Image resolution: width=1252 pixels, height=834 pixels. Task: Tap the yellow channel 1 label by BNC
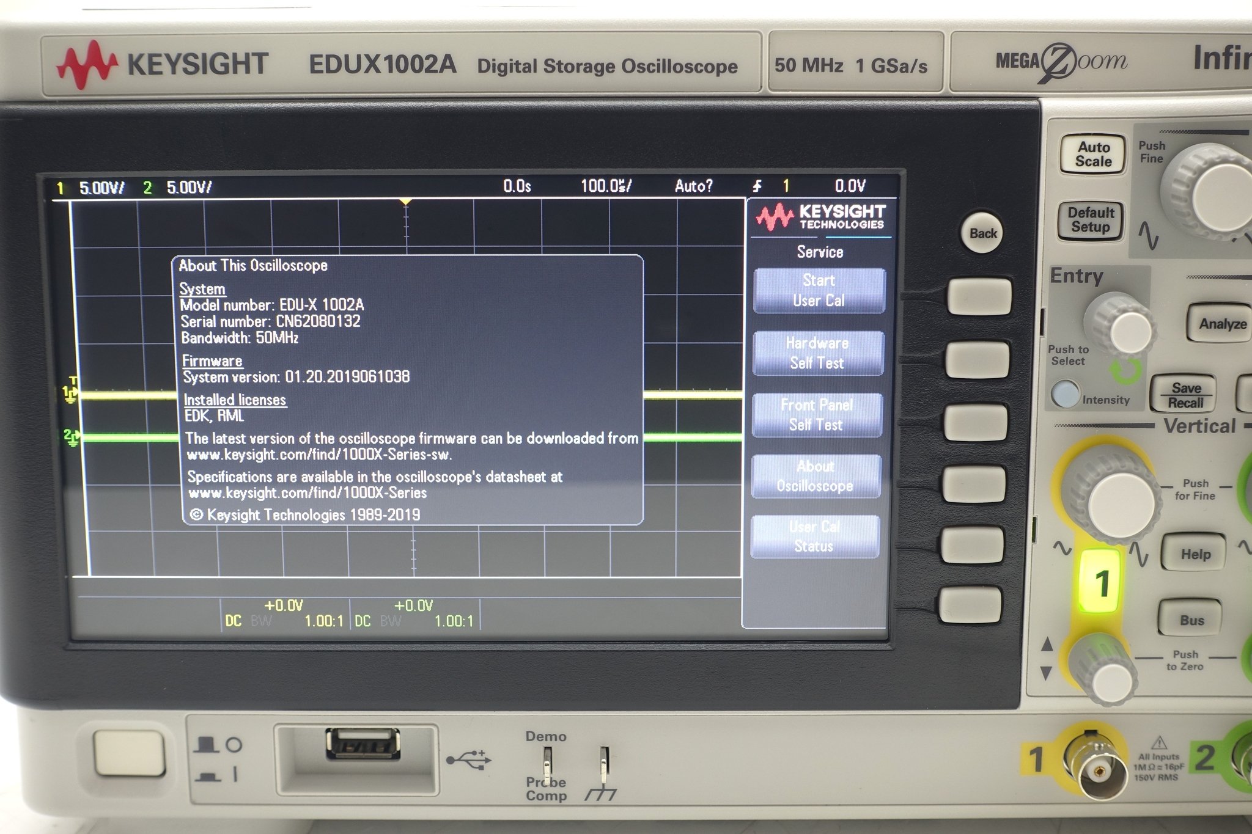pos(1037,759)
